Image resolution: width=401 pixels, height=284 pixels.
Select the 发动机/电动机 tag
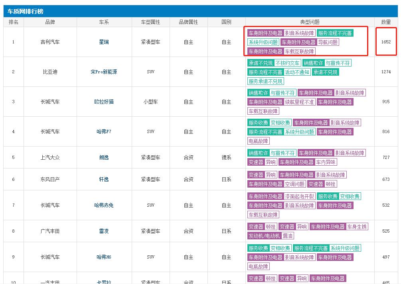point(265,236)
